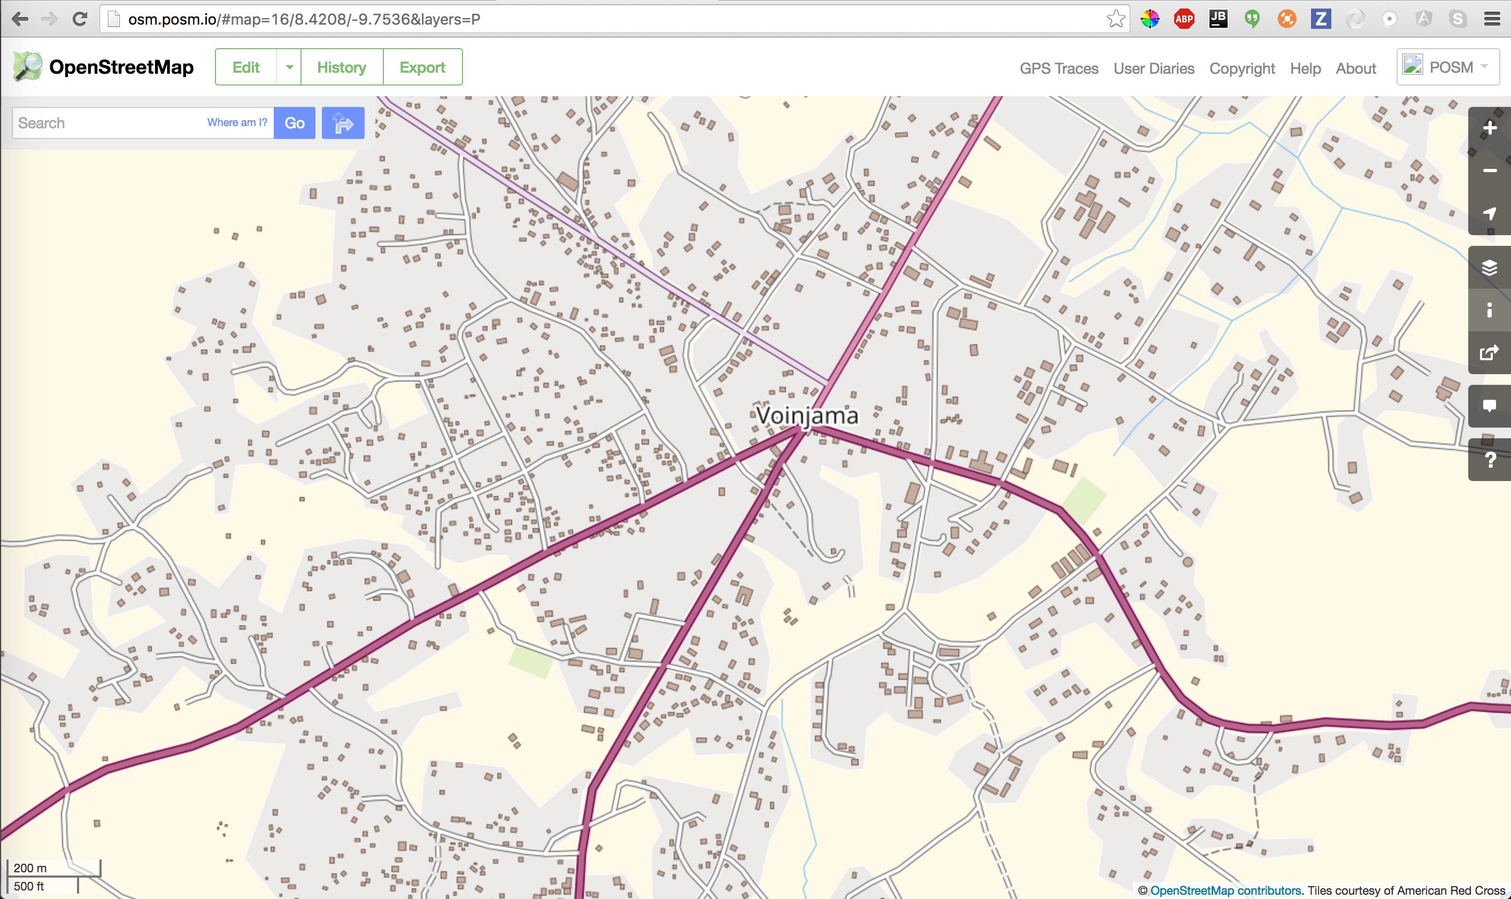Screen dimensions: 1511x899
Task: Open the Copyright page
Action: (x=1242, y=68)
